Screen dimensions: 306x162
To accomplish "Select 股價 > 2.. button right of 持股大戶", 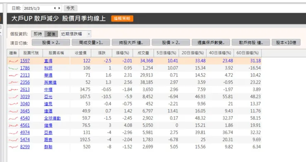I will [x=171, y=43].
